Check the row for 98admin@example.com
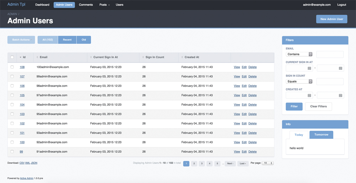The width and height of the screenshot is (356, 183). pos(12,86)
